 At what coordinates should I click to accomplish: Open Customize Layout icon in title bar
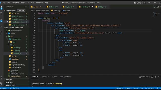pos(145,3)
